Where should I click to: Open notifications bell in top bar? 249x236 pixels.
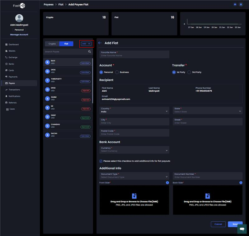coord(241,5)
